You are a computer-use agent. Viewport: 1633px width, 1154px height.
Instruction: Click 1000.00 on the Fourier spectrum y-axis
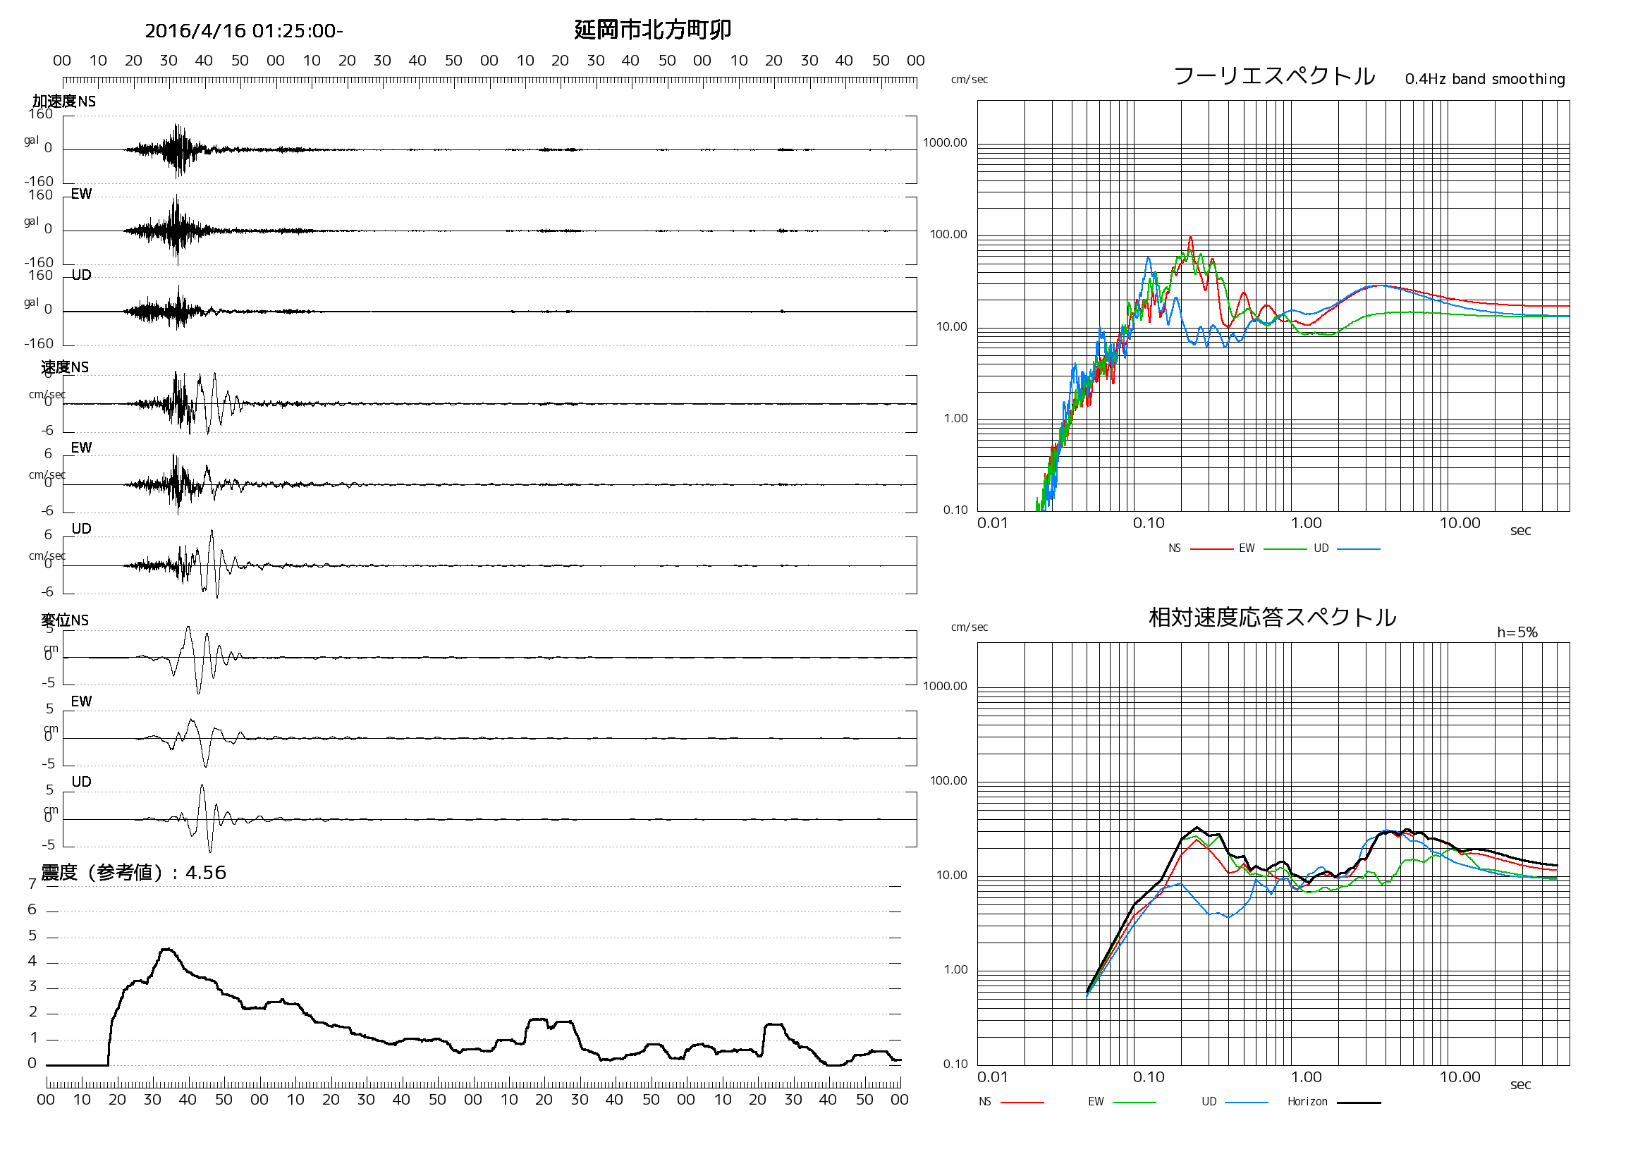coord(946,143)
